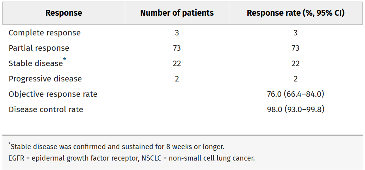Click the EGFR abbreviation footnote line
The width and height of the screenshot is (365, 170).
(x=132, y=158)
